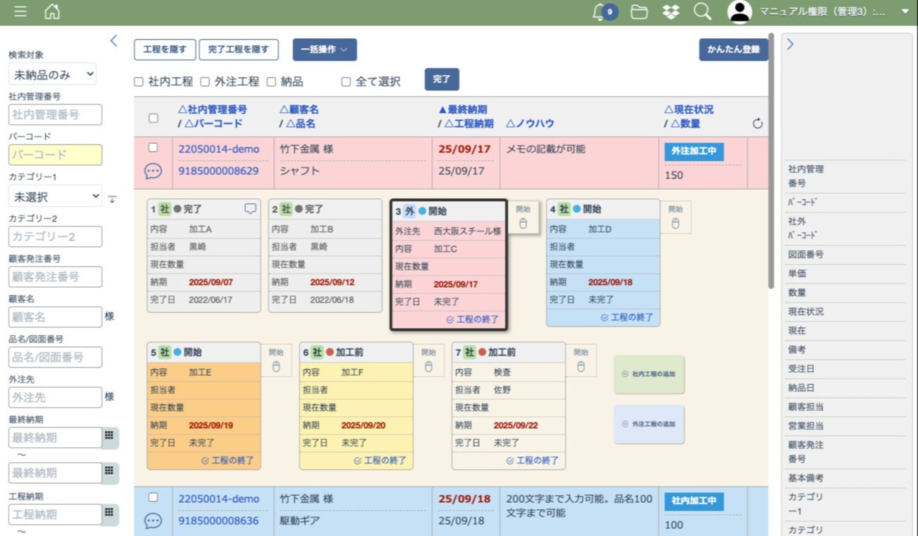918x536 pixels.
Task: Click the バーコード input field
Action: [55, 154]
